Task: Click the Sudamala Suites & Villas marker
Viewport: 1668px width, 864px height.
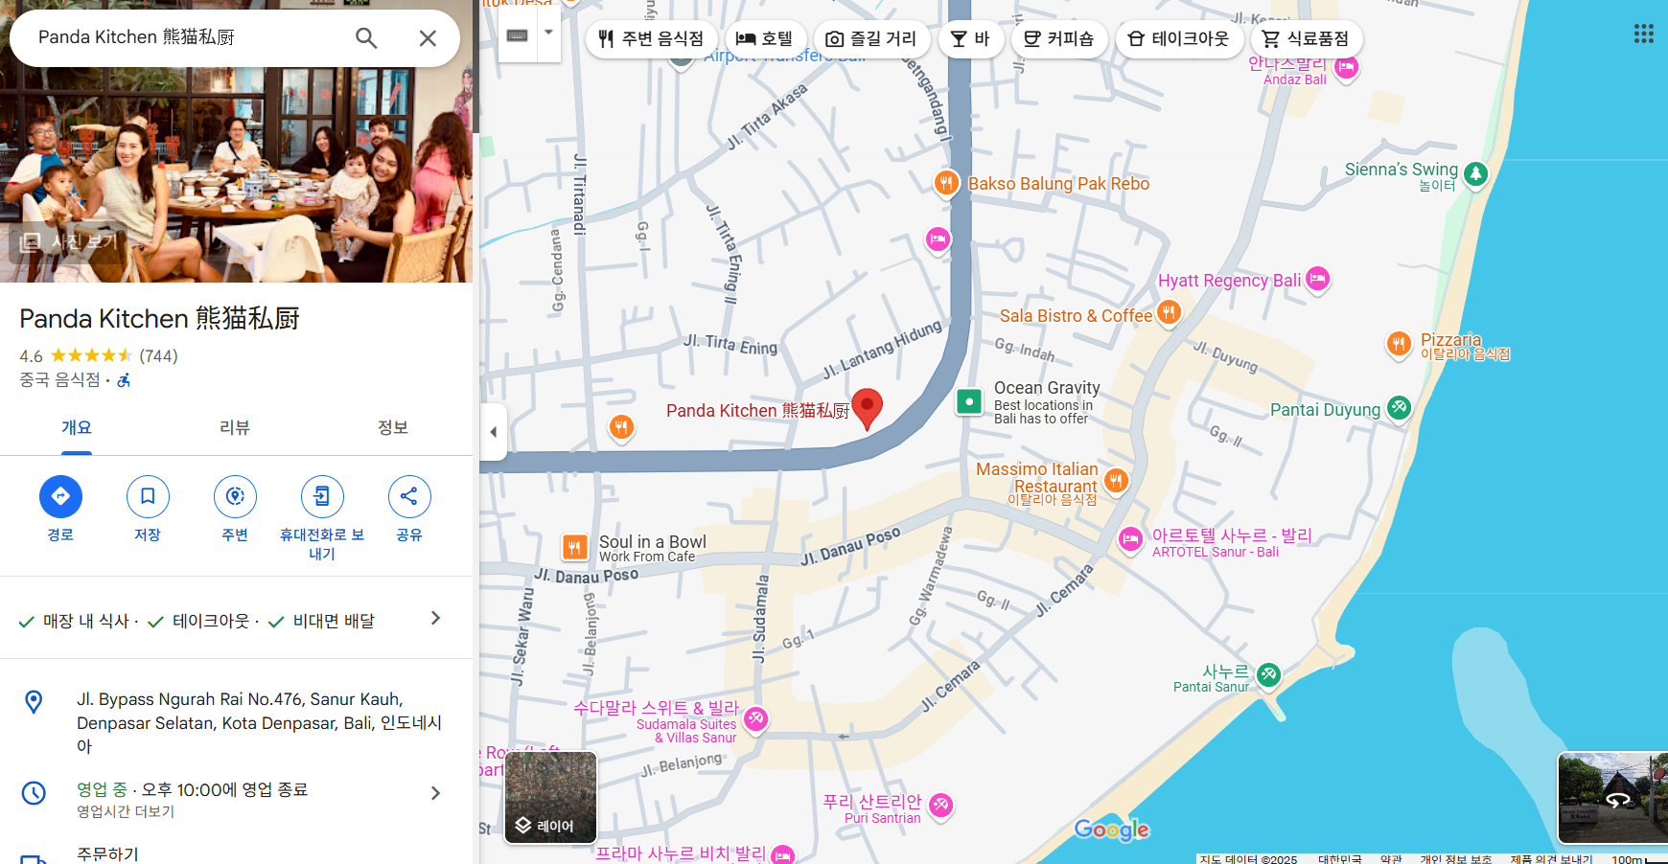Action: tap(755, 718)
